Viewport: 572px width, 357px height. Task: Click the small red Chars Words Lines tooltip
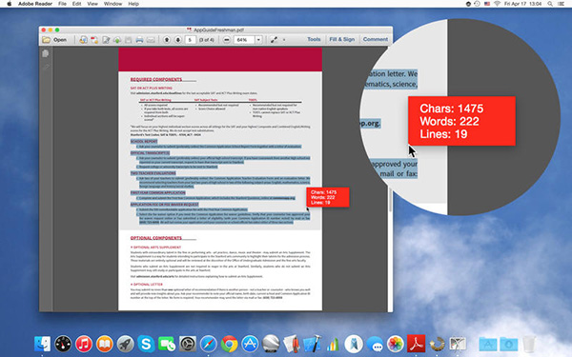328,197
